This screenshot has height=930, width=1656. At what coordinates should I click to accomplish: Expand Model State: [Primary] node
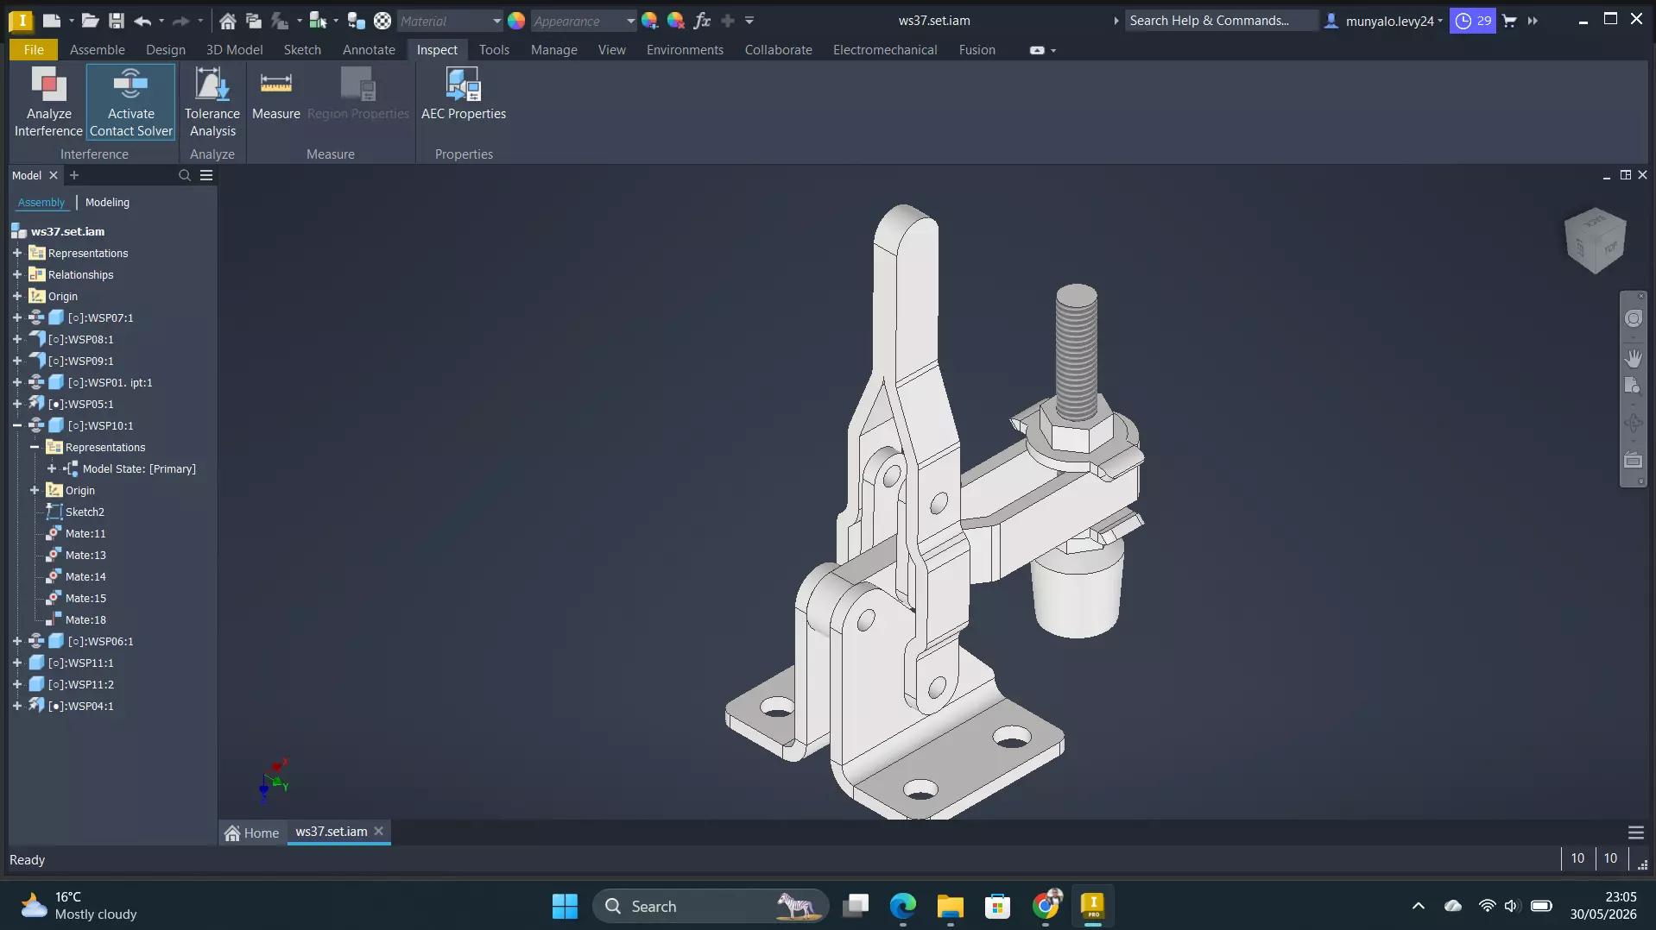(x=52, y=468)
